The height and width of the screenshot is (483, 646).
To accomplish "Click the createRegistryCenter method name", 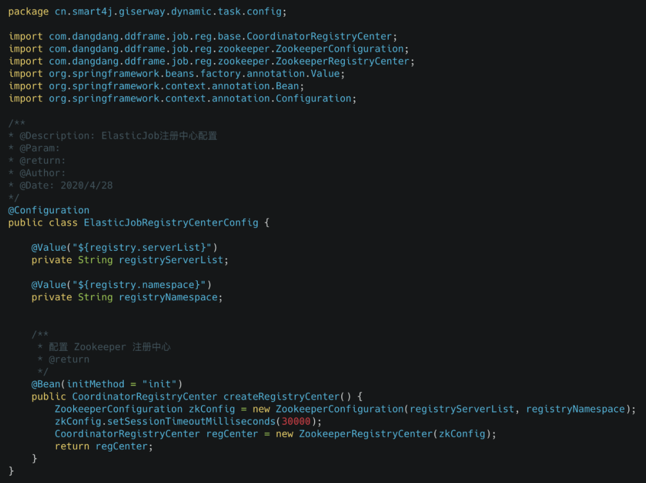I will pos(281,396).
